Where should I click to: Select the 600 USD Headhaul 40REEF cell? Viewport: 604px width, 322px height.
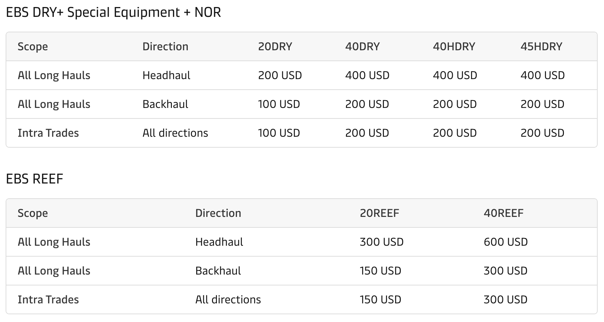click(x=506, y=242)
